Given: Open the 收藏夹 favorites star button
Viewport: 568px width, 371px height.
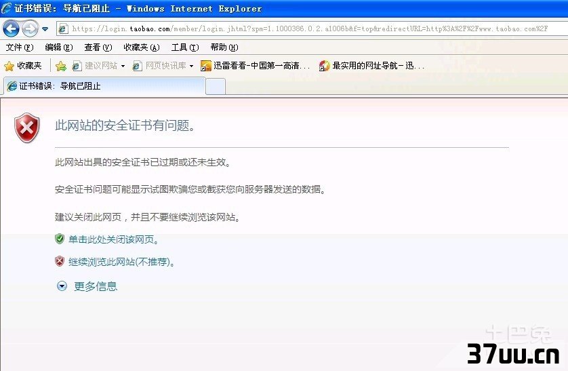Looking at the screenshot, I should 23,66.
